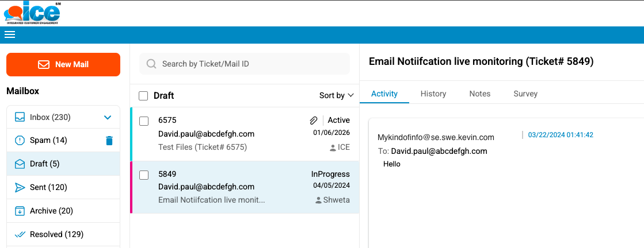Open the Resolved folder
Image resolution: width=644 pixels, height=248 pixels.
(56, 234)
